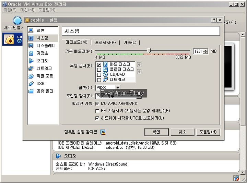The height and width of the screenshot is (183, 247).
Task: Click the 새로 만들기 toolbar icon
Action: (x=17, y=21)
